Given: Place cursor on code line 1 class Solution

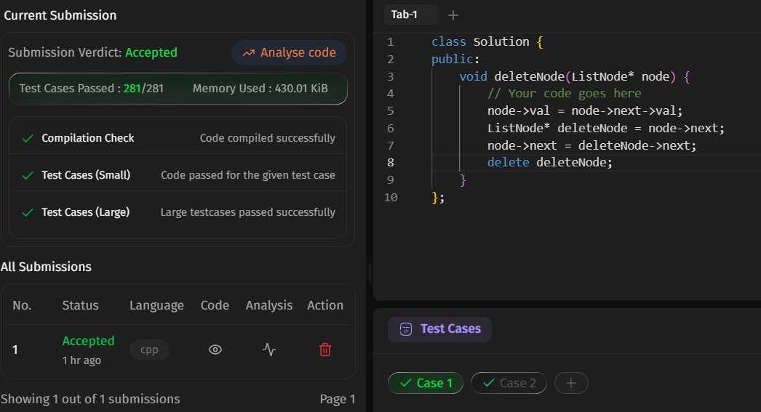Looking at the screenshot, I should pos(487,41).
